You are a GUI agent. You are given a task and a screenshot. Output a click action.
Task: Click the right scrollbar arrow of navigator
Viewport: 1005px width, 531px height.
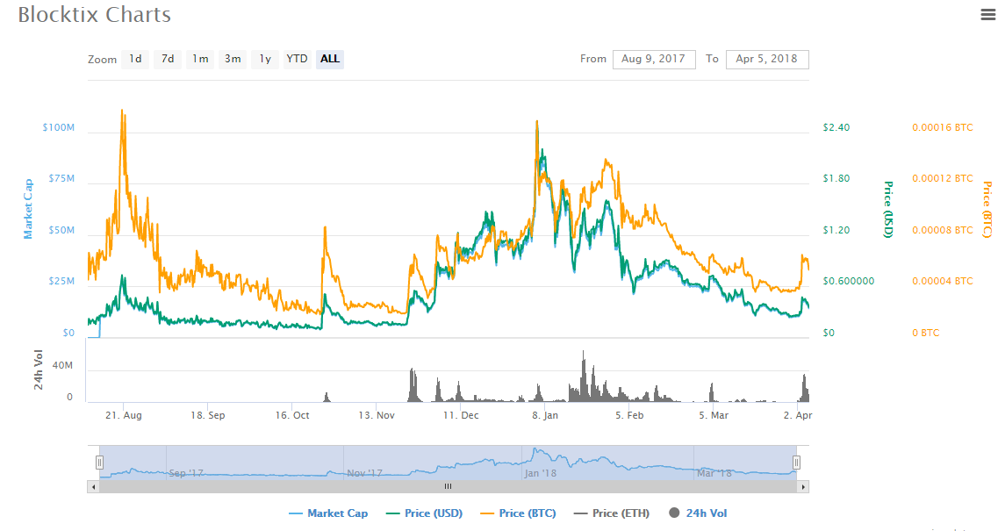(804, 486)
